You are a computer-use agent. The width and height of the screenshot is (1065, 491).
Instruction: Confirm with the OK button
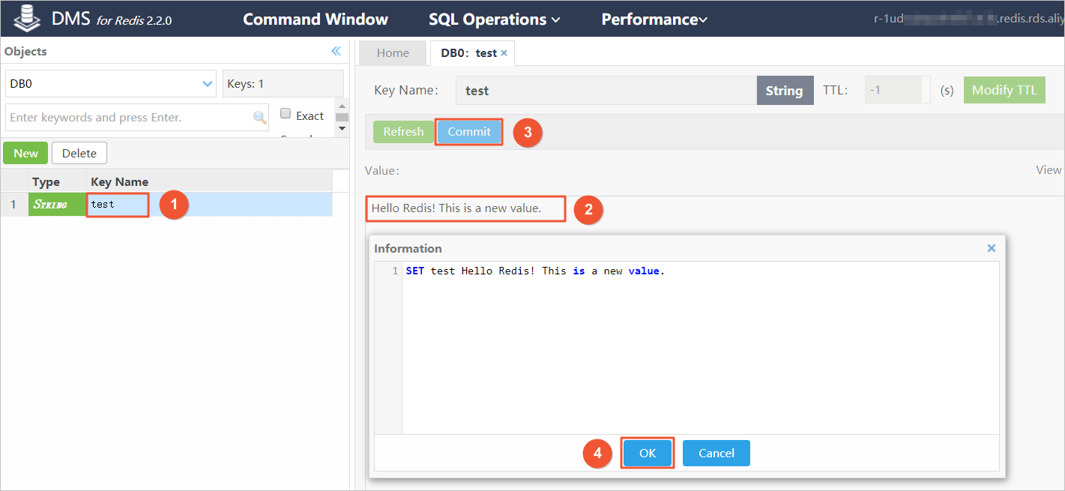tap(648, 453)
